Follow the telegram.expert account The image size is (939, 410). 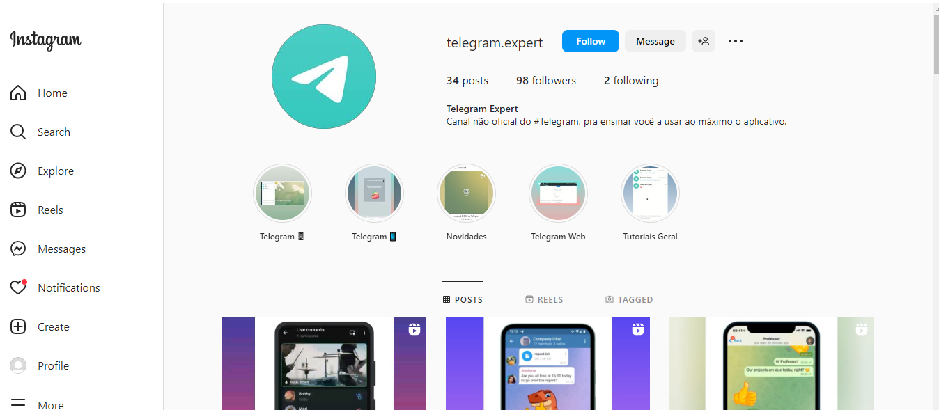(591, 41)
